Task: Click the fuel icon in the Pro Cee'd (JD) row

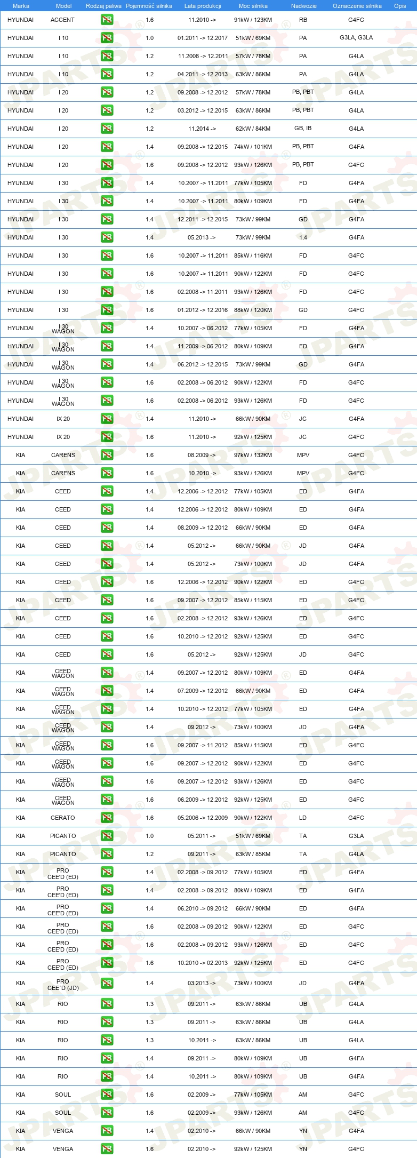Action: 107,983
